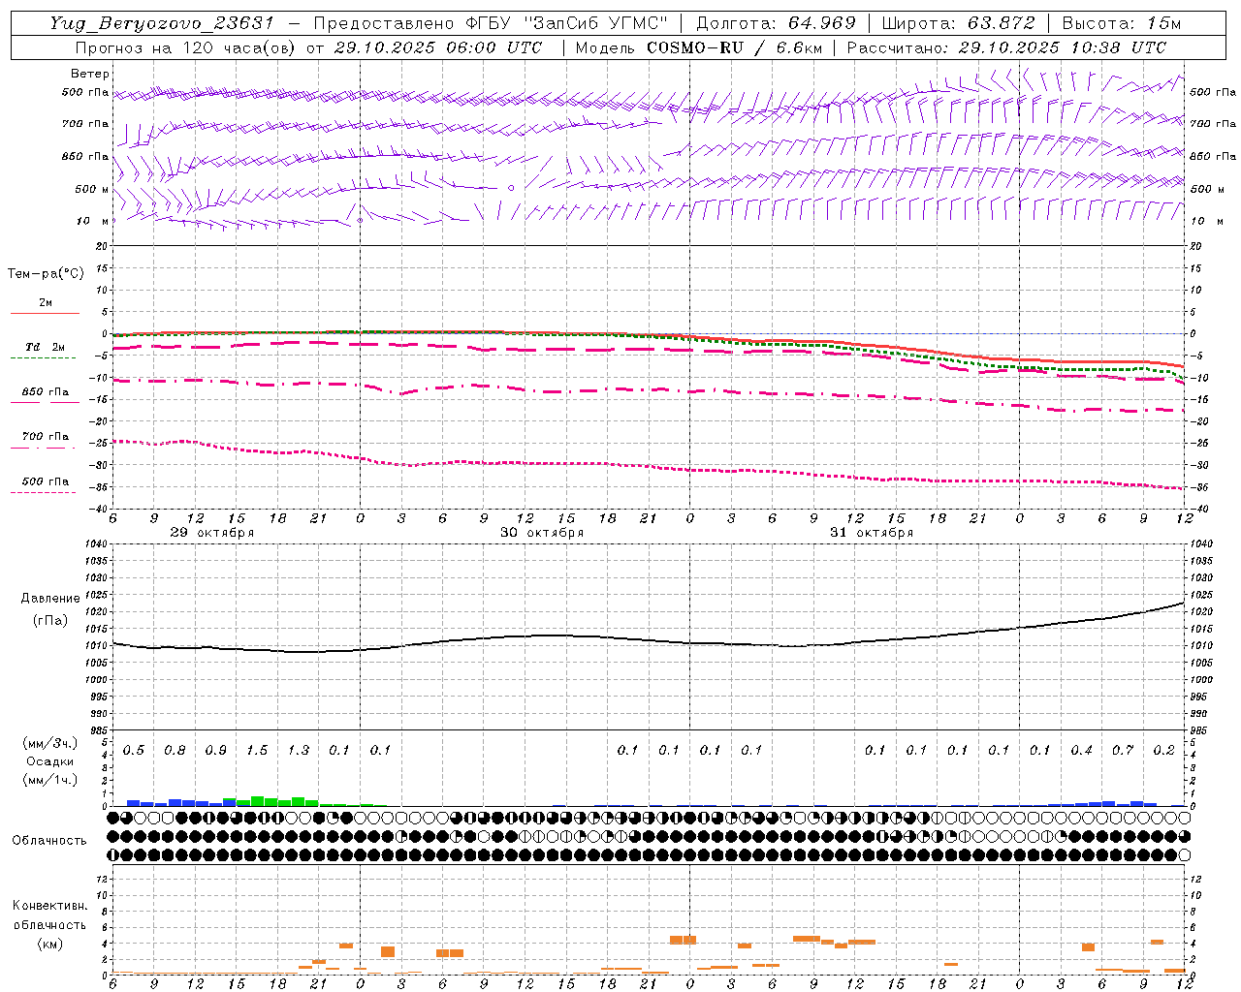Click the 'Осадки' precipitation label
This screenshot has height=992, width=1241.
click(x=50, y=761)
